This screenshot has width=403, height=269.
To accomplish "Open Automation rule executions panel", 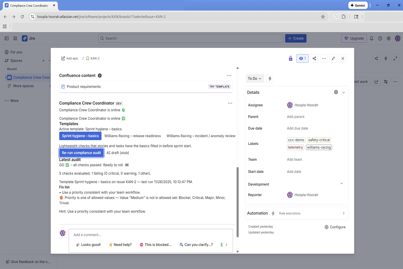I will [x=297, y=213].
